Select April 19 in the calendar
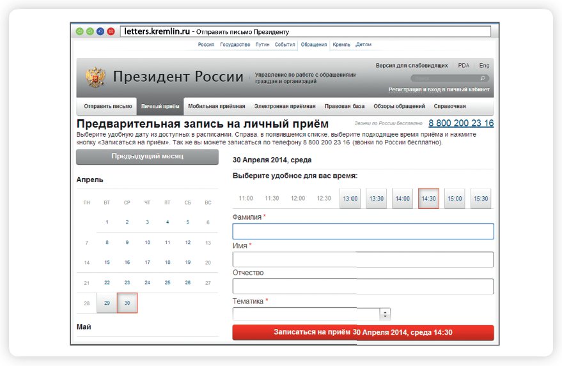This screenshot has width=562, height=366. 188,263
